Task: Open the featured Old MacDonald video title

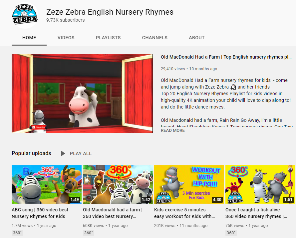Action: coord(226,57)
